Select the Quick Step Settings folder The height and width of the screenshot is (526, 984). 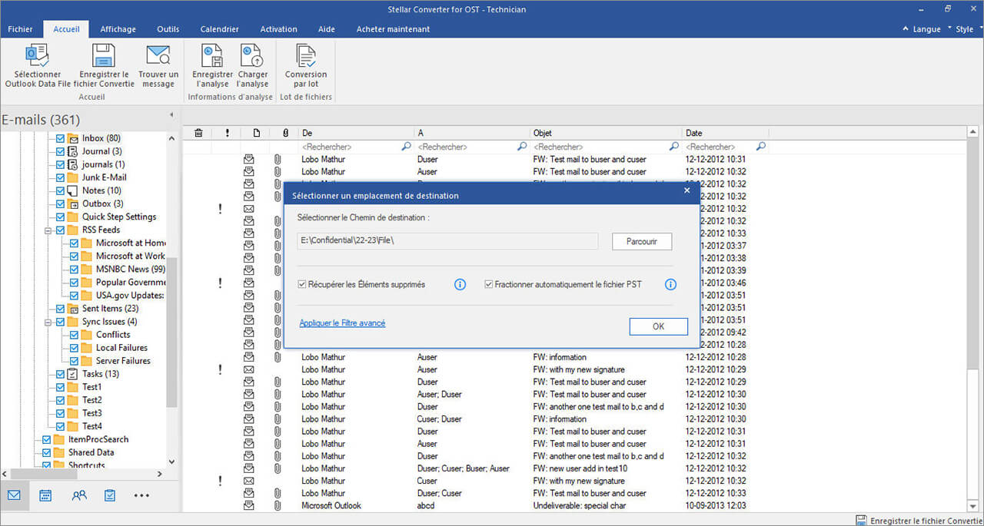click(119, 217)
